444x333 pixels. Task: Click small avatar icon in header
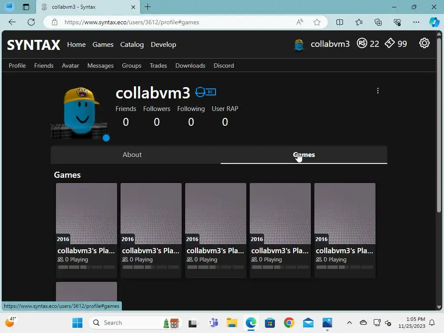[x=299, y=45]
